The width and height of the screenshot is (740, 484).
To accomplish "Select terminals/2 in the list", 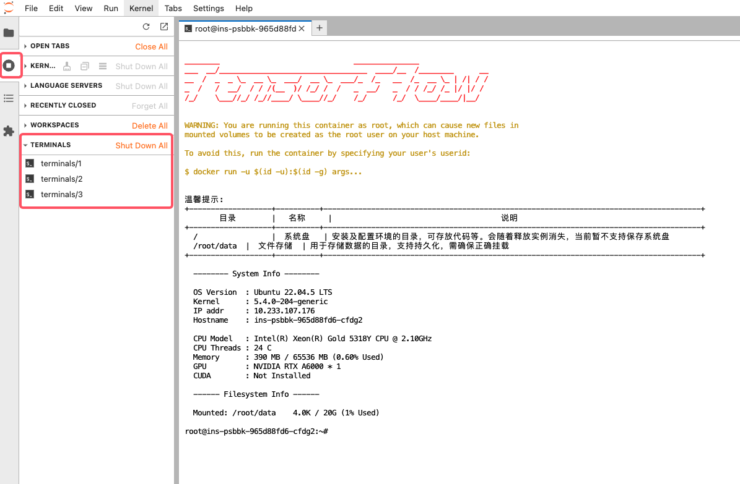I will 61,179.
